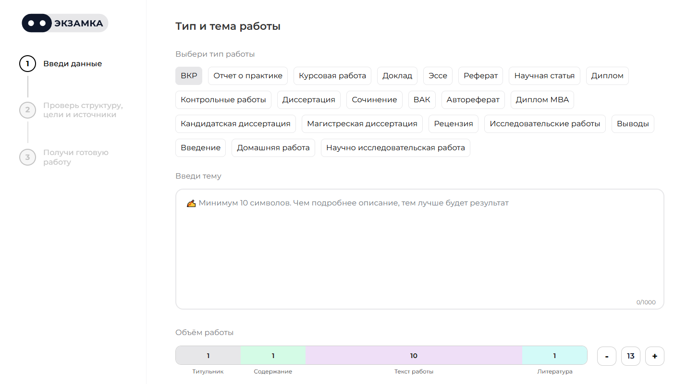699x384 pixels.
Task: Click the ЭКЗАМКА logo
Action: point(64,23)
